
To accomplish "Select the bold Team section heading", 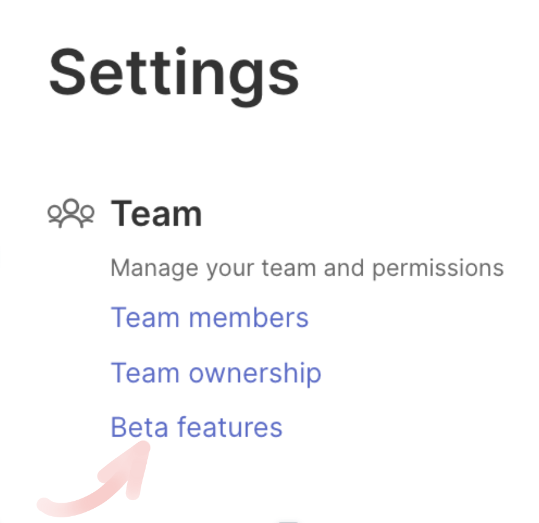I will [156, 214].
